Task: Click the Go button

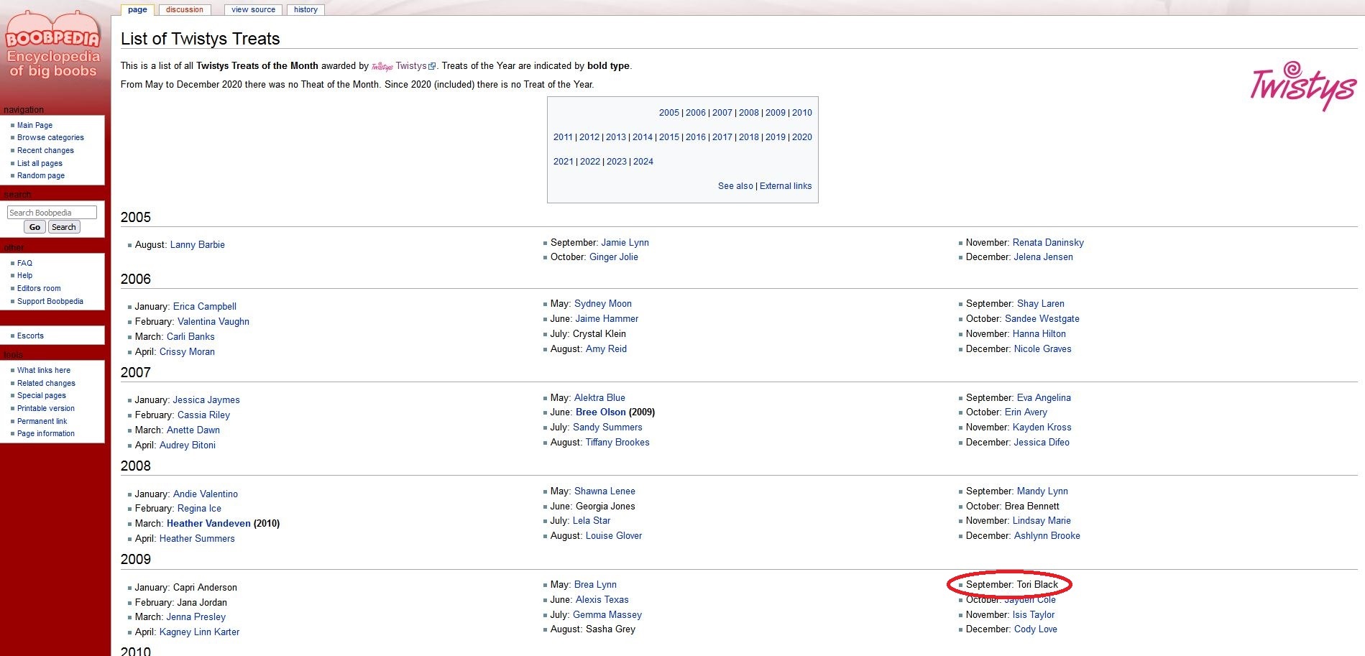Action: 35,227
